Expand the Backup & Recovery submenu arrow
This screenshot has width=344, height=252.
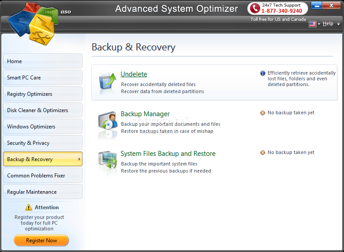tap(79, 159)
